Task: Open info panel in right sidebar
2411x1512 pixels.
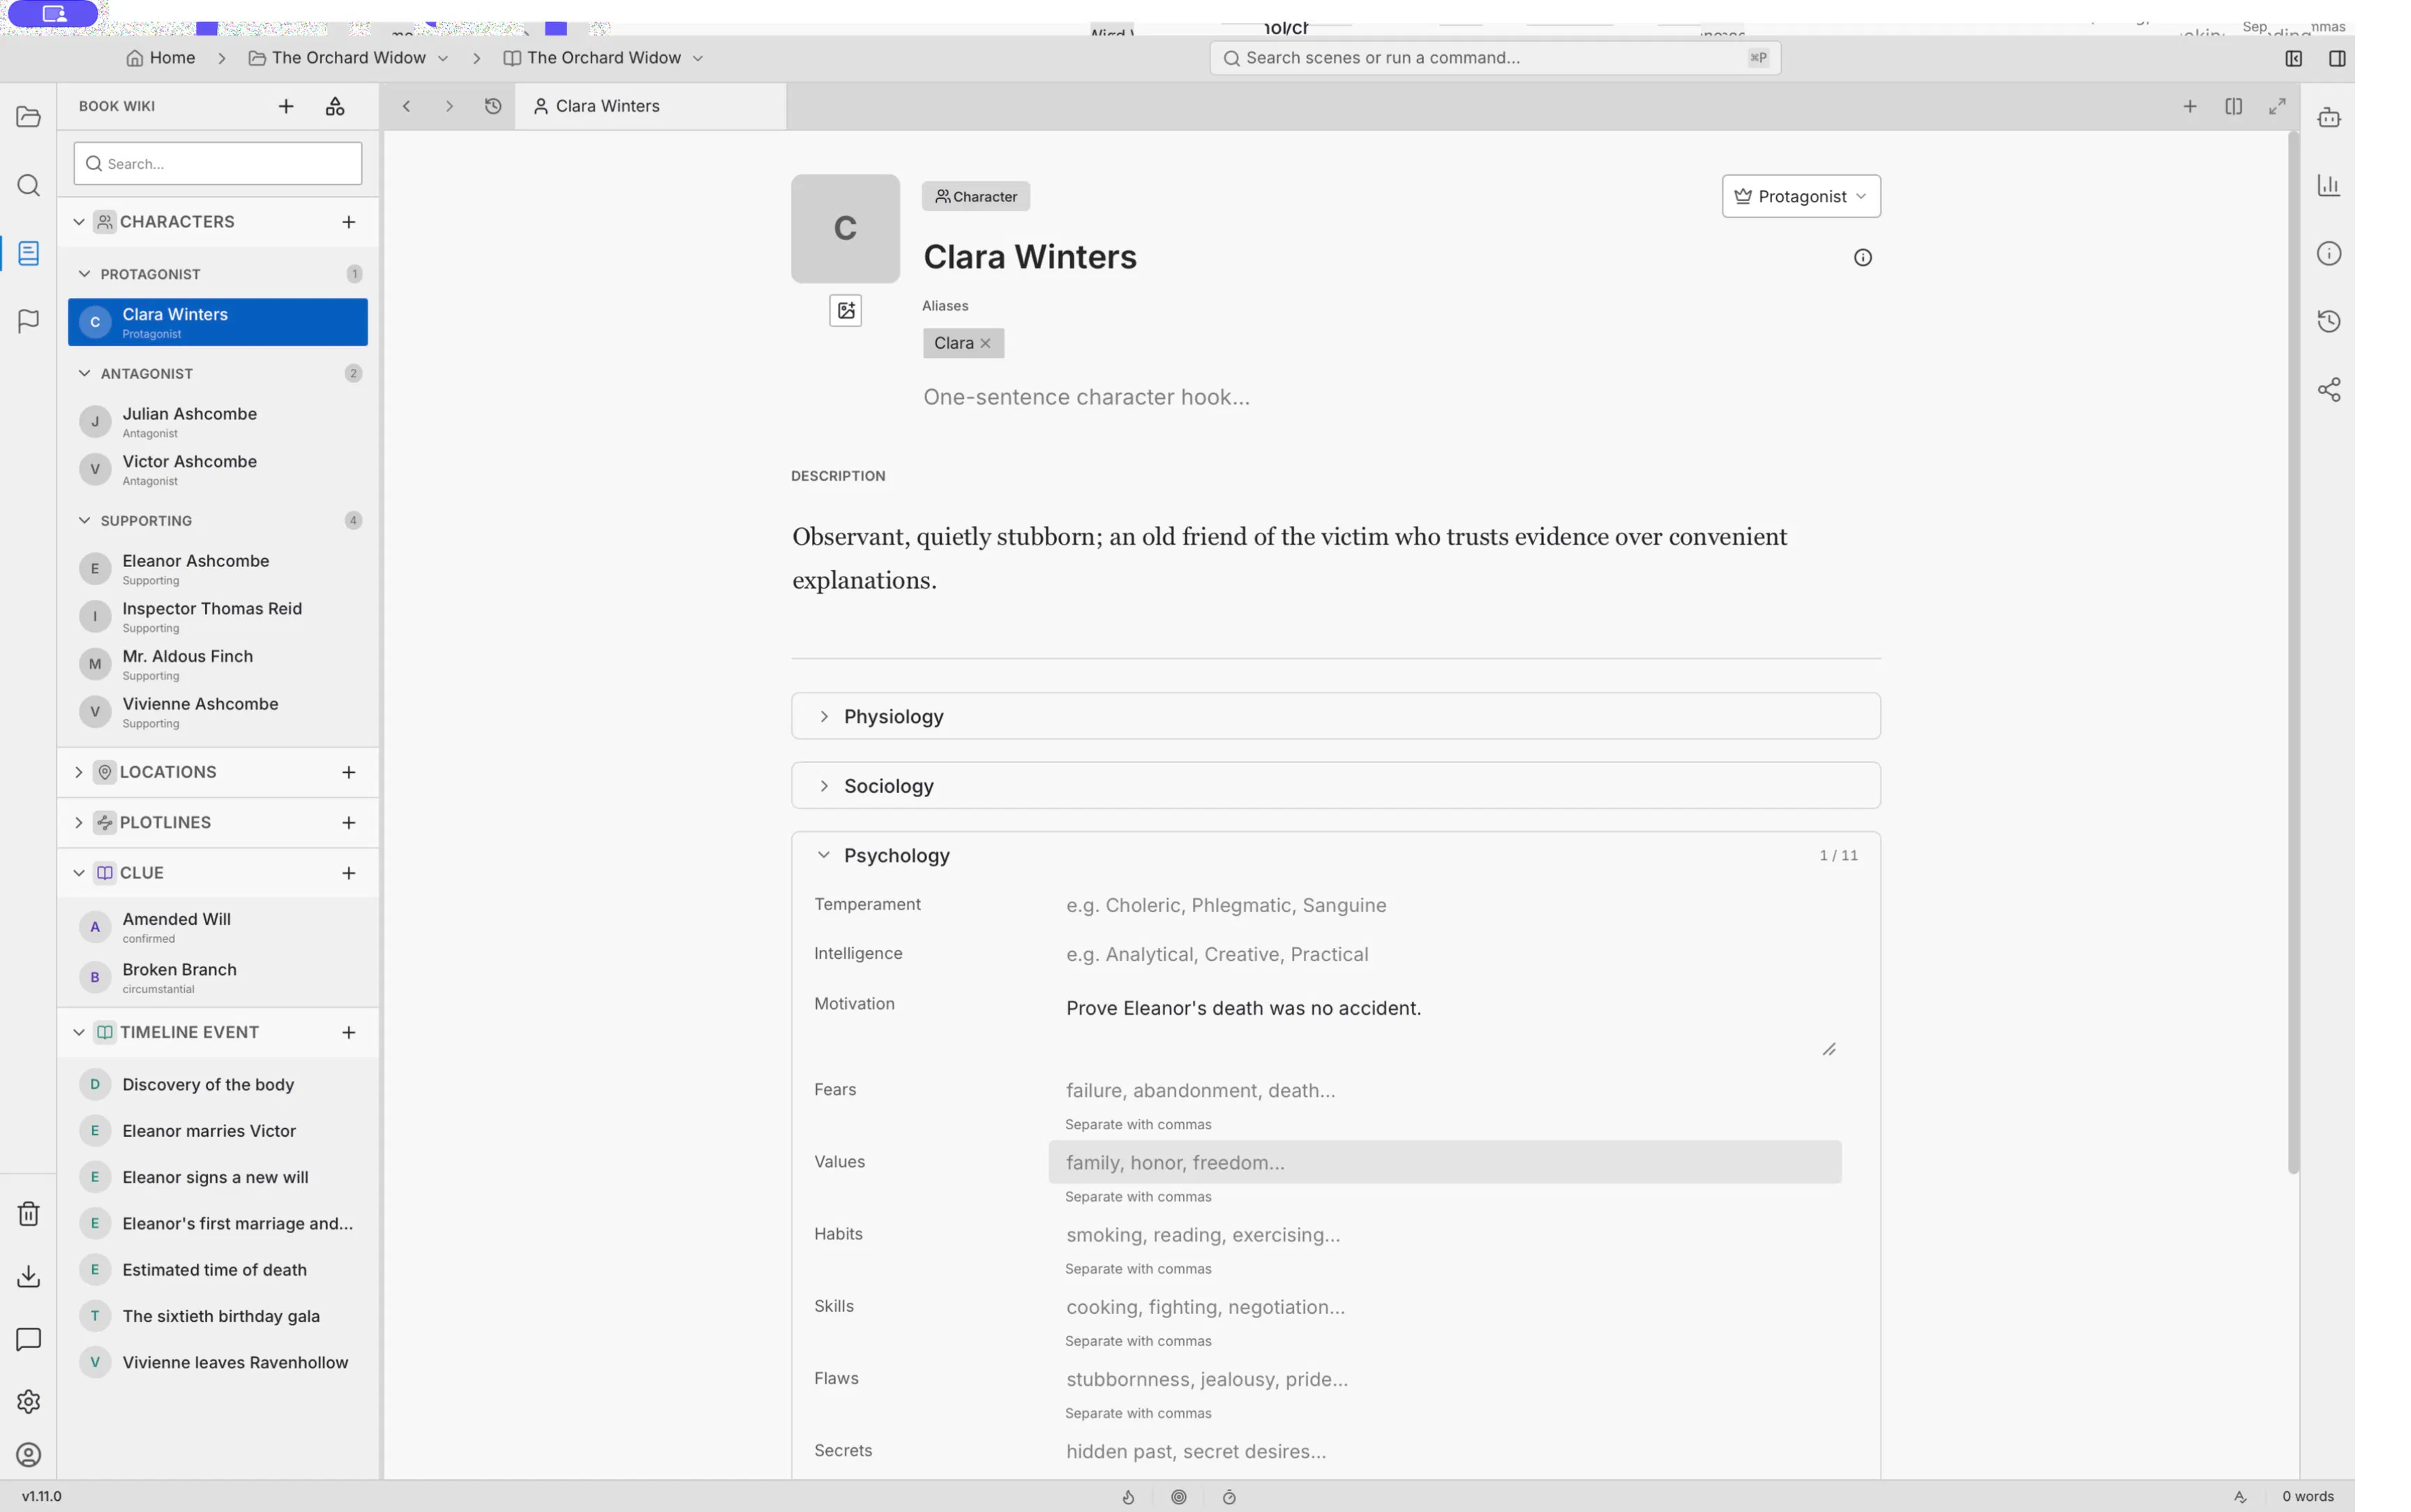Action: click(2329, 253)
